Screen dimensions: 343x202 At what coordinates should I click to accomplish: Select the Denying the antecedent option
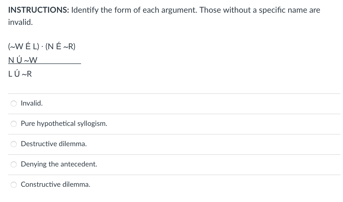pyautogui.click(x=14, y=164)
